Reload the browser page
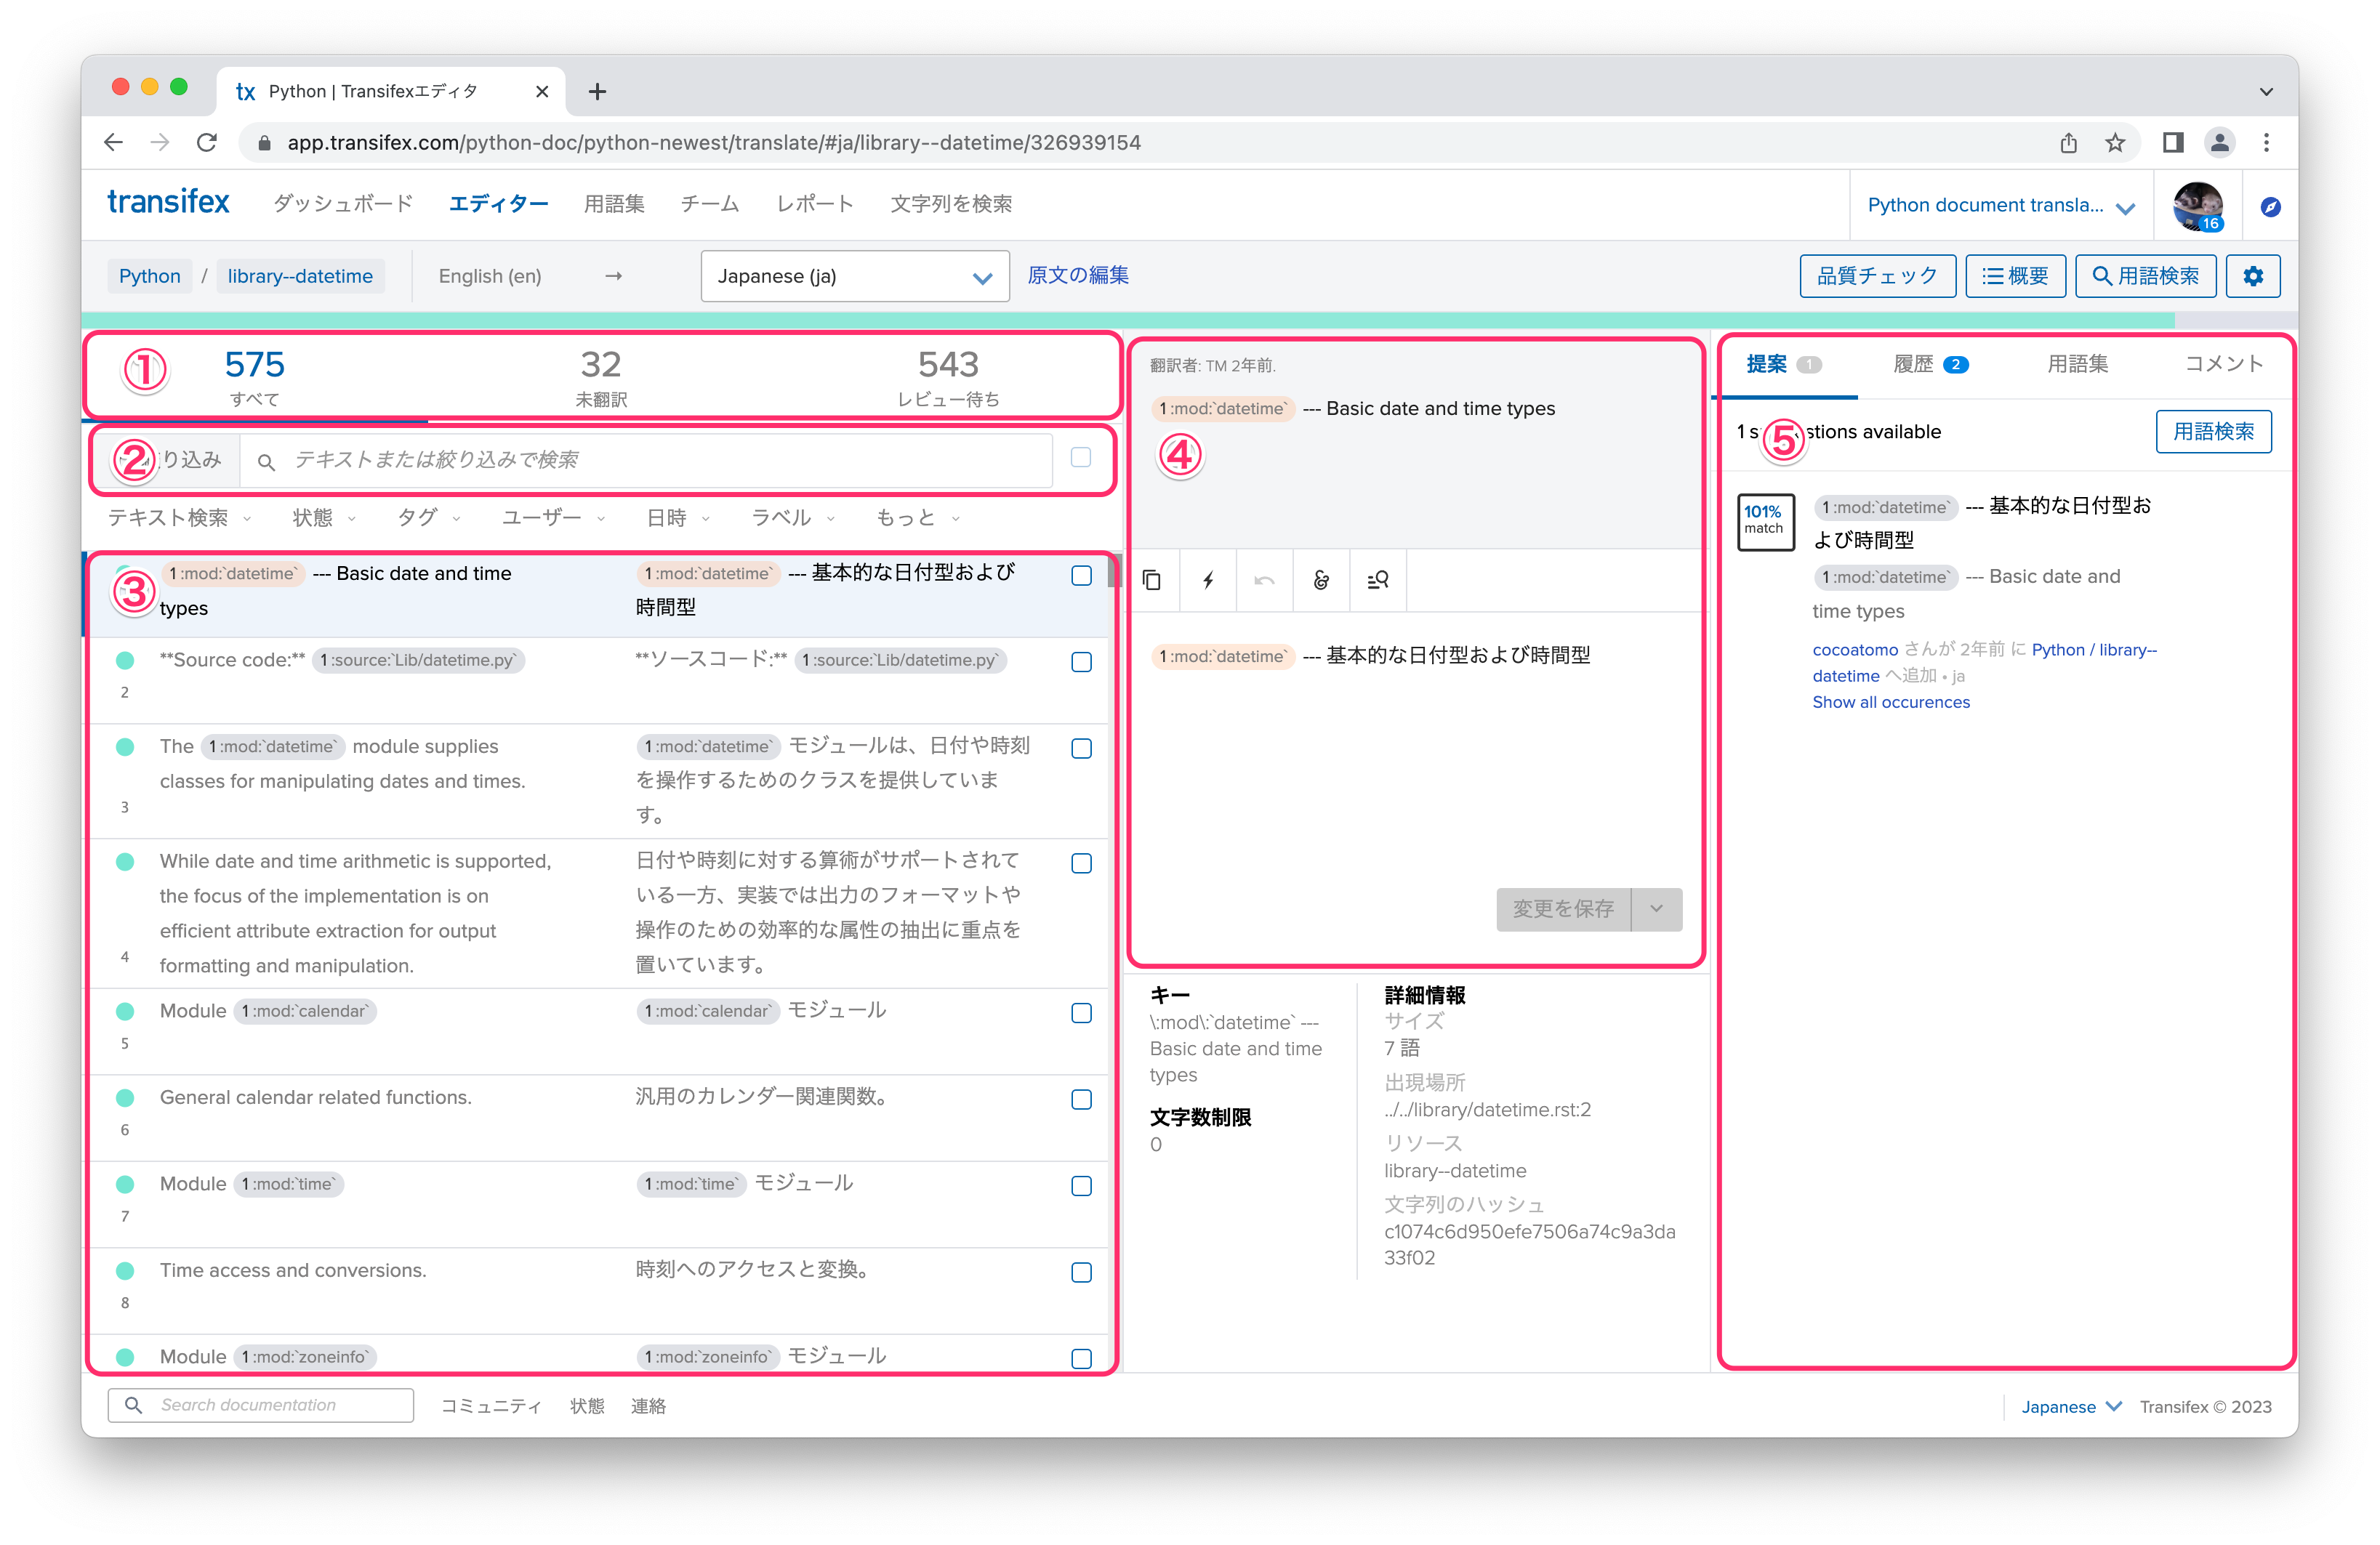This screenshot has height=1545, width=2380. click(x=207, y=143)
